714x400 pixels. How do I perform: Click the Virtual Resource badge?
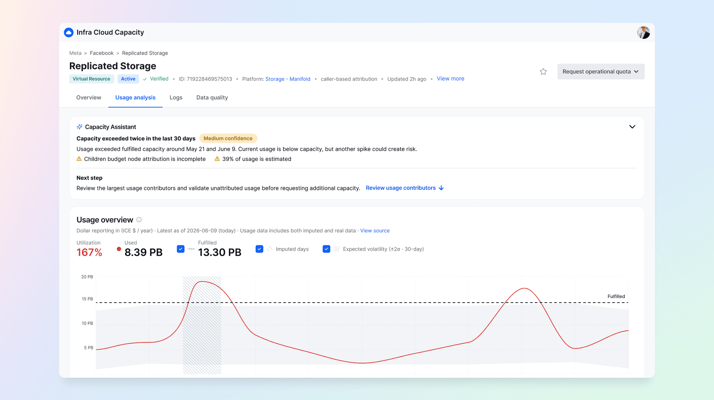(91, 79)
